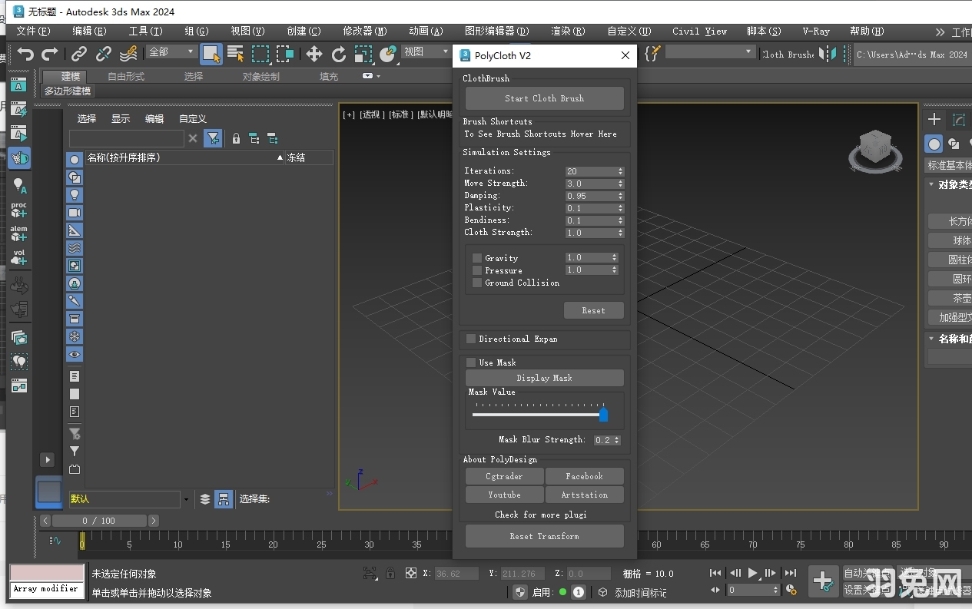
Task: Enable the Use Mask checkbox
Action: click(472, 362)
